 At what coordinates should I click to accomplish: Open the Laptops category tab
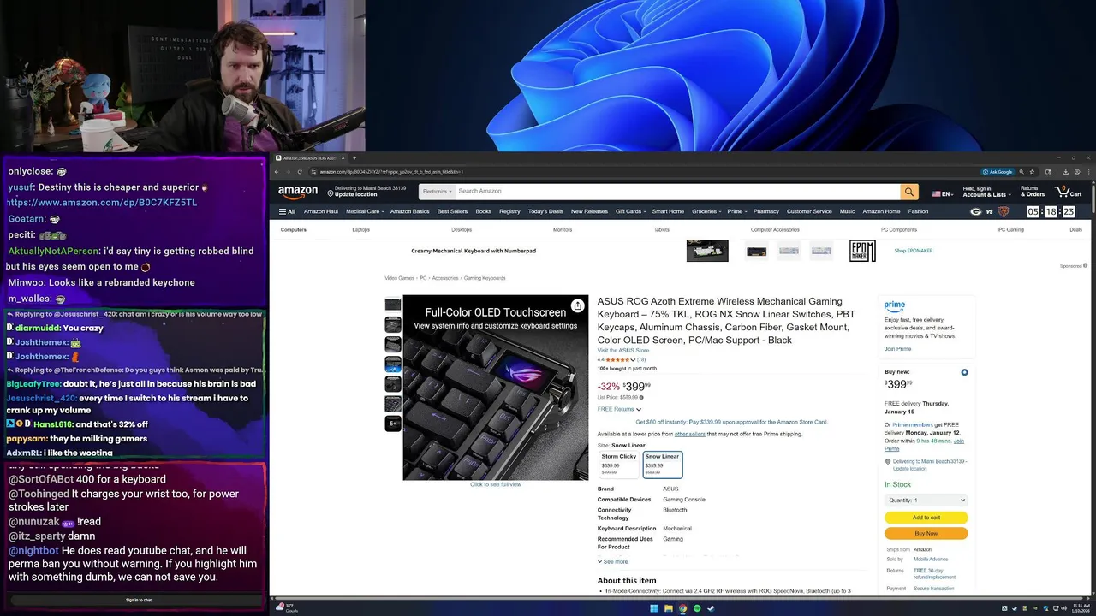pyautogui.click(x=360, y=229)
